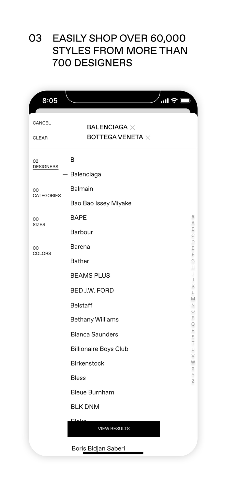Jump to letter B in alphabet index
226x490 pixels.
193,229
